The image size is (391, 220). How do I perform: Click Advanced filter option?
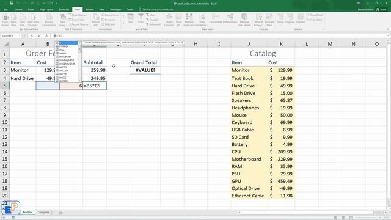click(x=153, y=24)
